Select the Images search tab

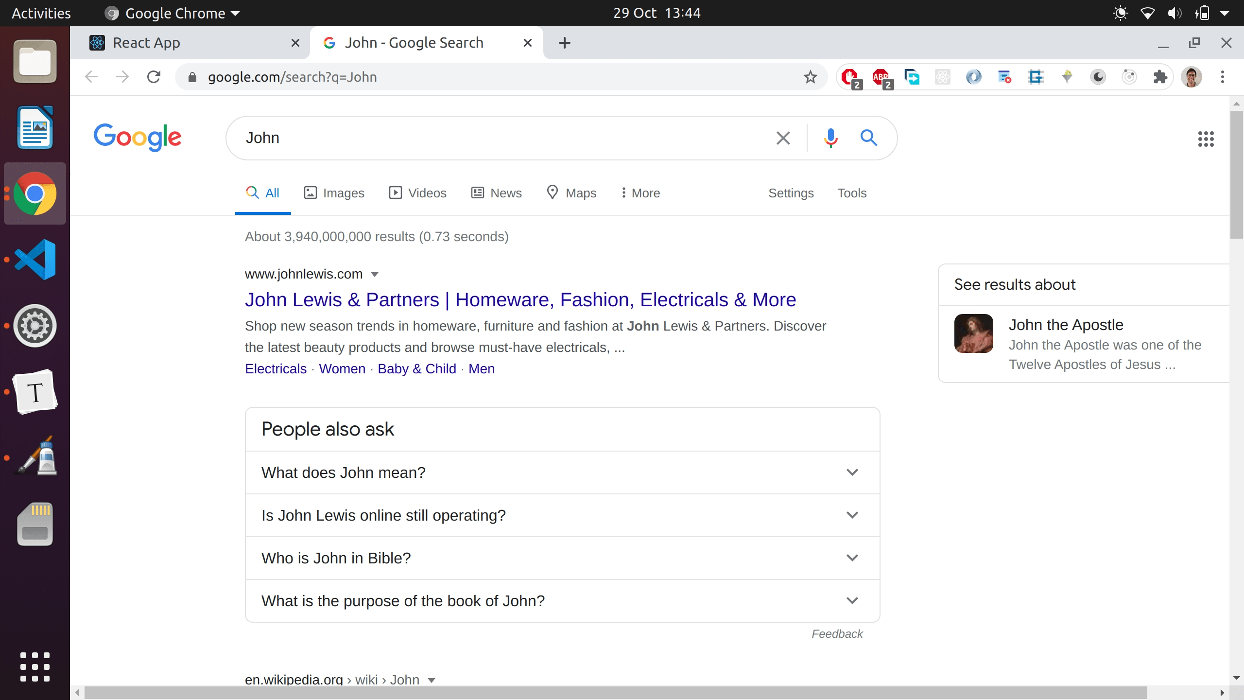pos(334,192)
